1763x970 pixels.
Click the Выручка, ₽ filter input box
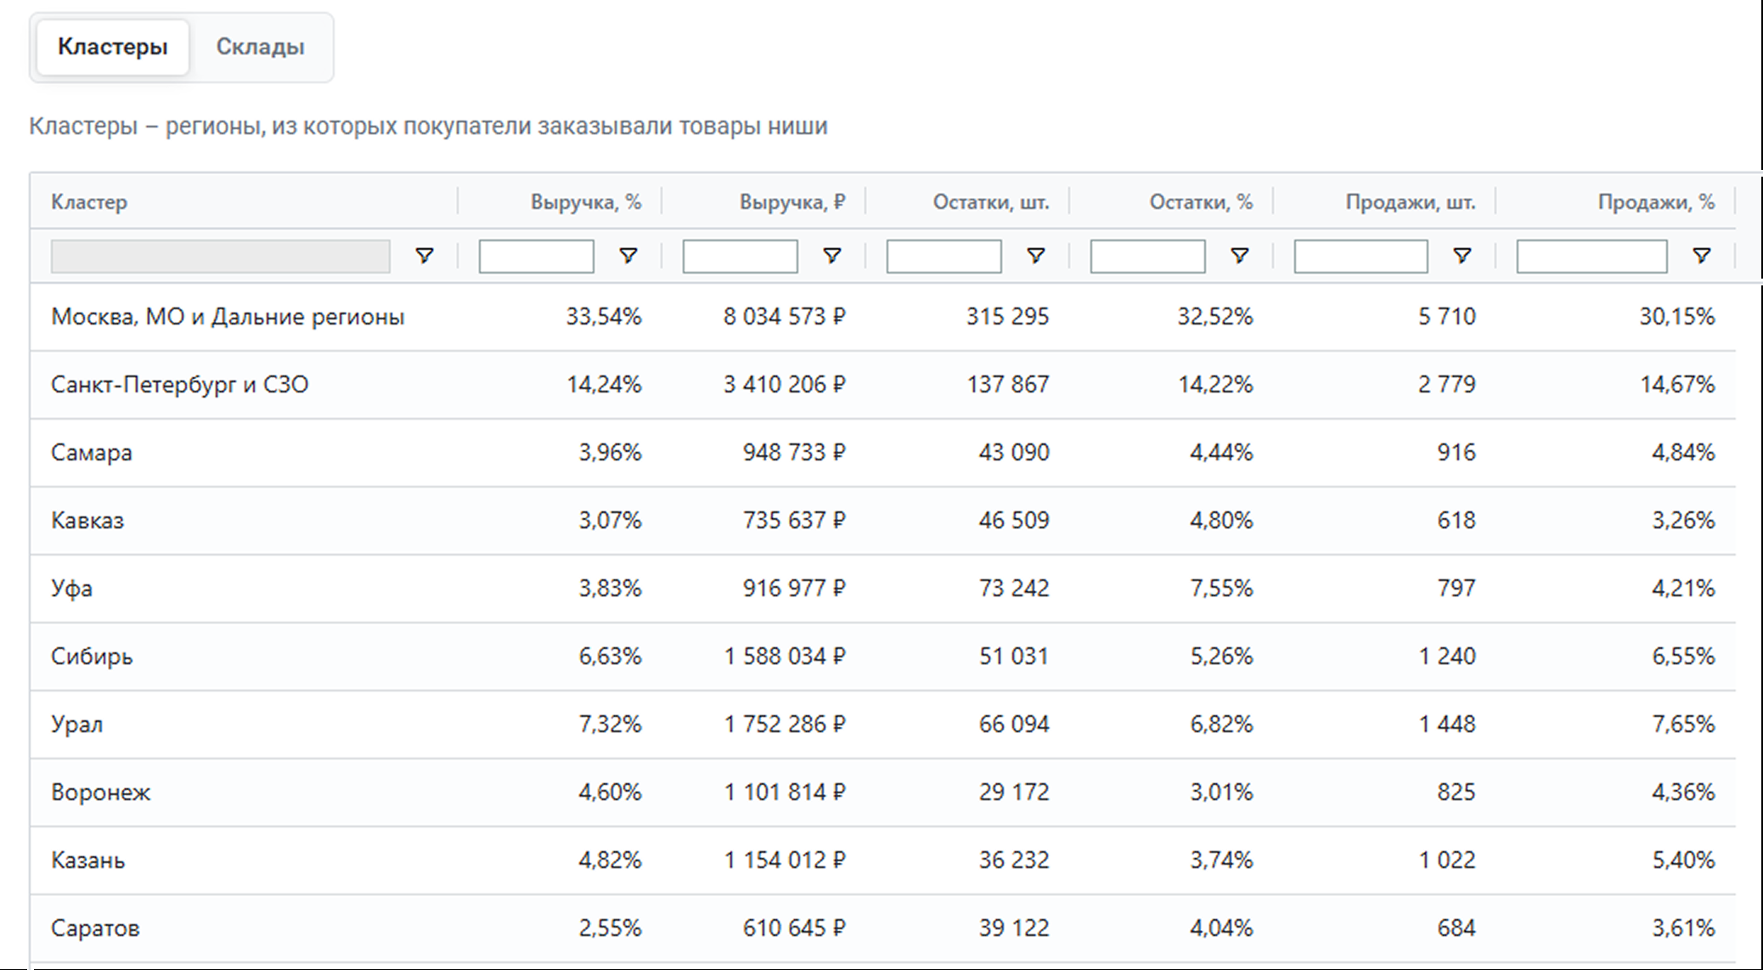pyautogui.click(x=740, y=256)
